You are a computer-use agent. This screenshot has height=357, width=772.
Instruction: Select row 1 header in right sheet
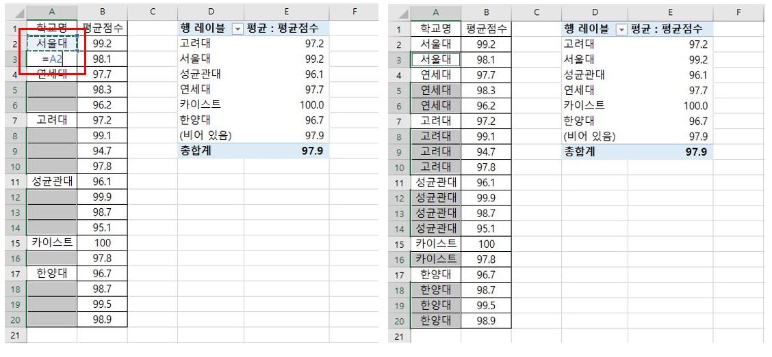pyautogui.click(x=399, y=29)
